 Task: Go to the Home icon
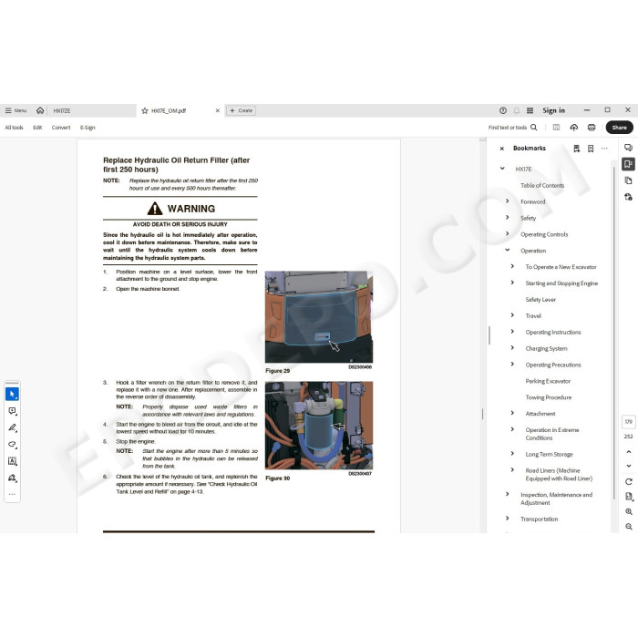(40, 110)
